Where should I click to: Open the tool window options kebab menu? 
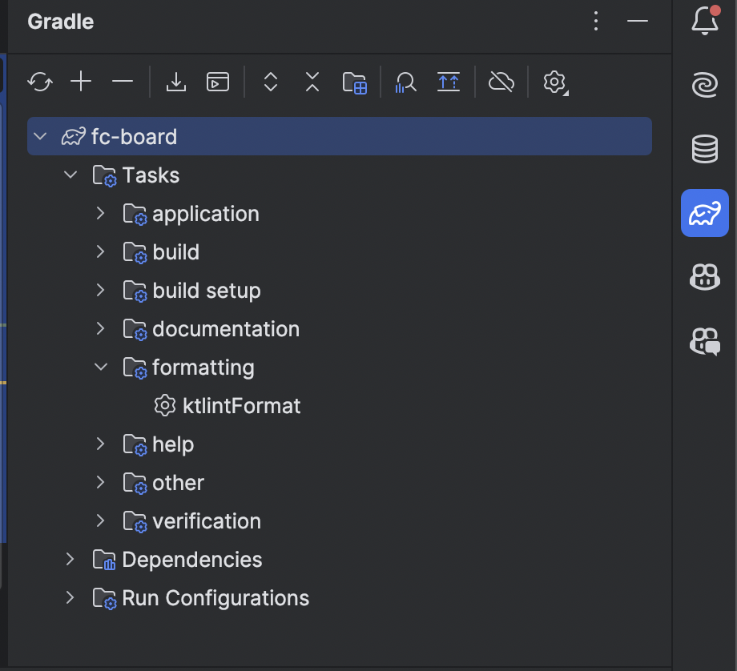coord(596,22)
